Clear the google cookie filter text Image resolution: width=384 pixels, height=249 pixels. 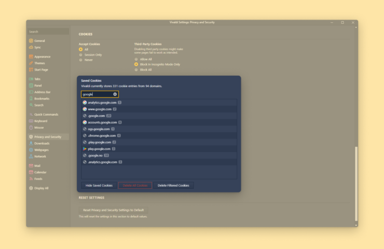tap(115, 94)
